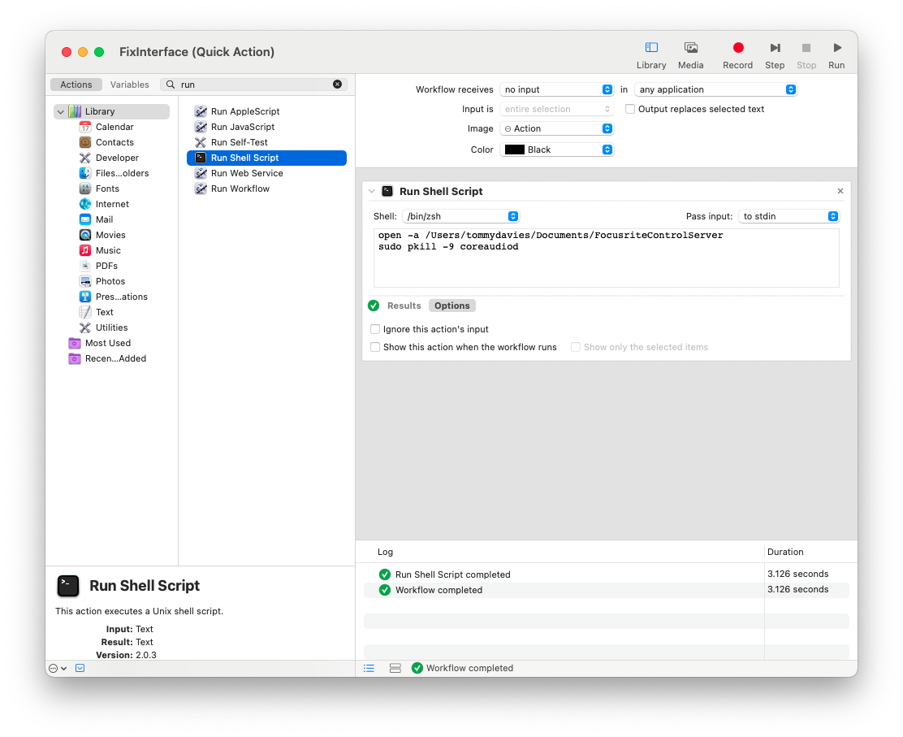Select the Movies category
The image size is (903, 737).
pyautogui.click(x=110, y=235)
